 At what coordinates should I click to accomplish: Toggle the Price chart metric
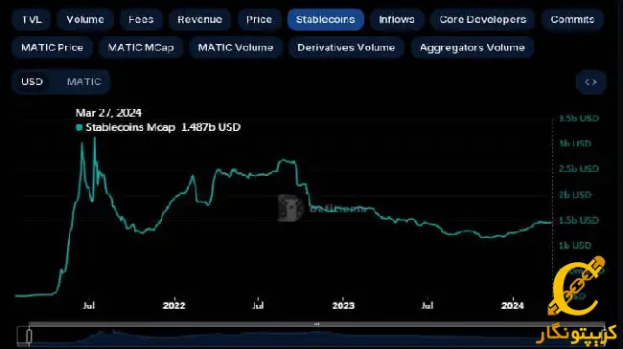[259, 19]
